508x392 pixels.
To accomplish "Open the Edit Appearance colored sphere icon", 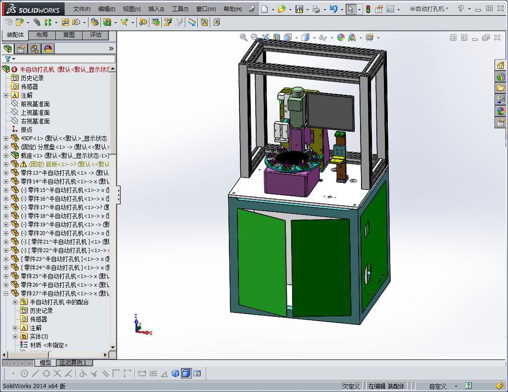I will pos(340,37).
